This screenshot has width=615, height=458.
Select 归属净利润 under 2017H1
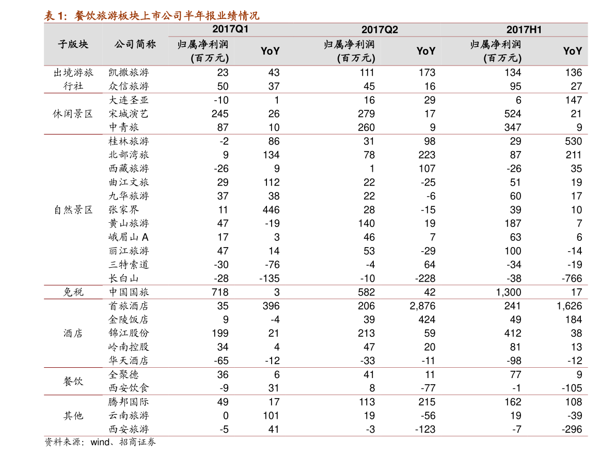(x=495, y=44)
